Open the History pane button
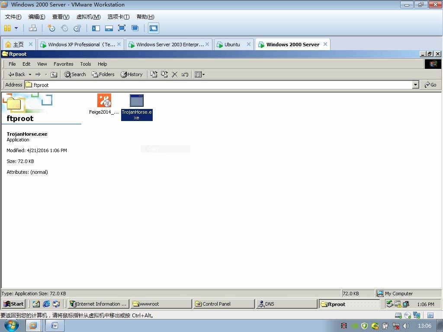Screen dimensions: 443x332 (x=132, y=74)
